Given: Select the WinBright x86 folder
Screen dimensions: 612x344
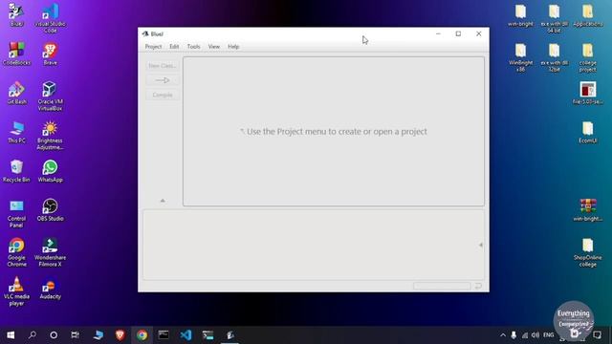Looking at the screenshot, I should click(520, 57).
